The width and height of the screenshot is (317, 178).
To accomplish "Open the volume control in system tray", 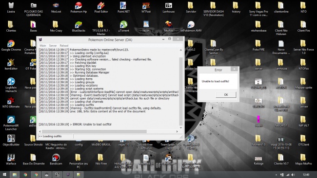I will (293, 175).
